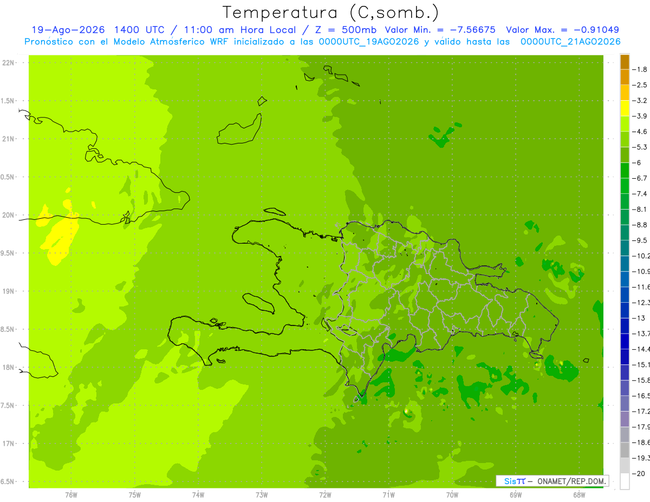Click the '-4.6' legend value
Screen dimensions: 650x502
point(640,132)
